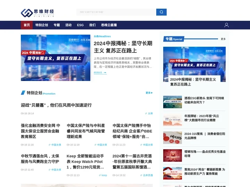
Task: Open thumbnail for 透视ESG新势头
Action: pyautogui.click(x=173, y=102)
